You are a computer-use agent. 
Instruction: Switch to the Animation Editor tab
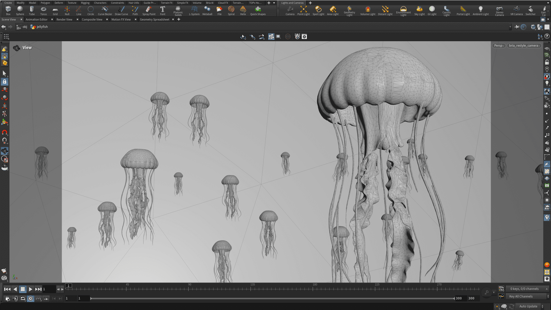click(36, 20)
